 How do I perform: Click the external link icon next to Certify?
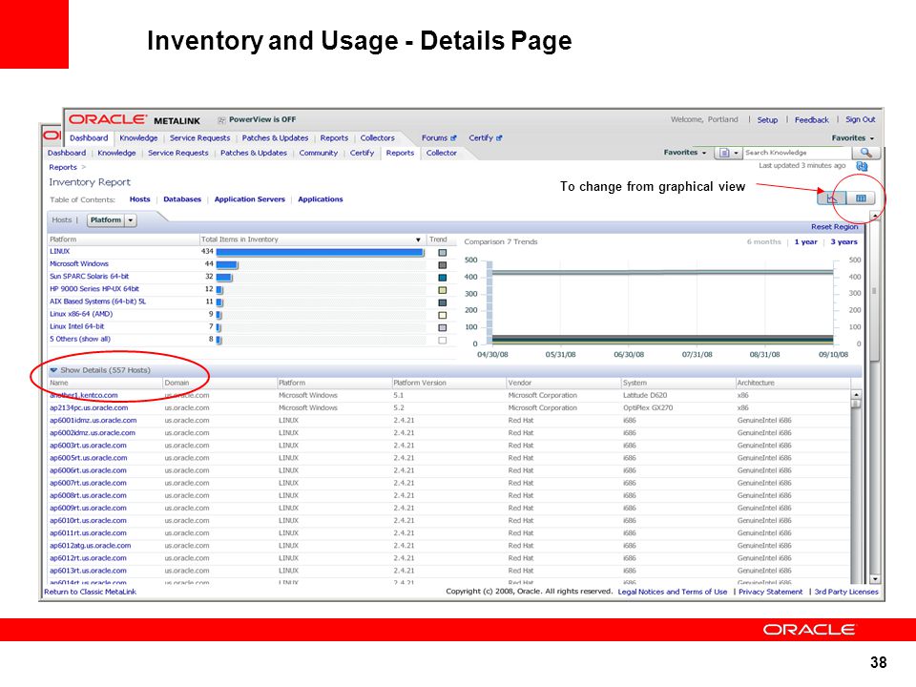[x=499, y=137]
